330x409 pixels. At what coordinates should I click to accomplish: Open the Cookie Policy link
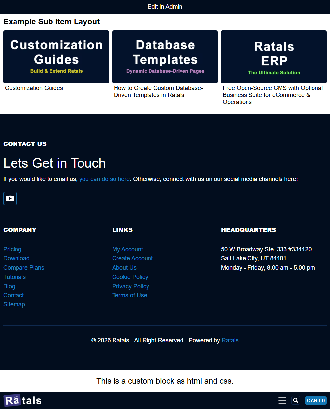(x=130, y=277)
